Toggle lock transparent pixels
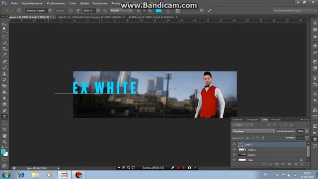 [x=247, y=138]
